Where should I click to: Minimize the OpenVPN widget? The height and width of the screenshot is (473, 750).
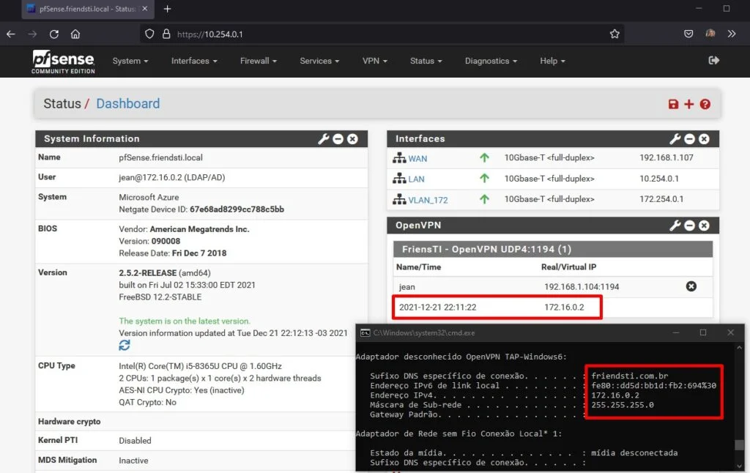(x=690, y=226)
